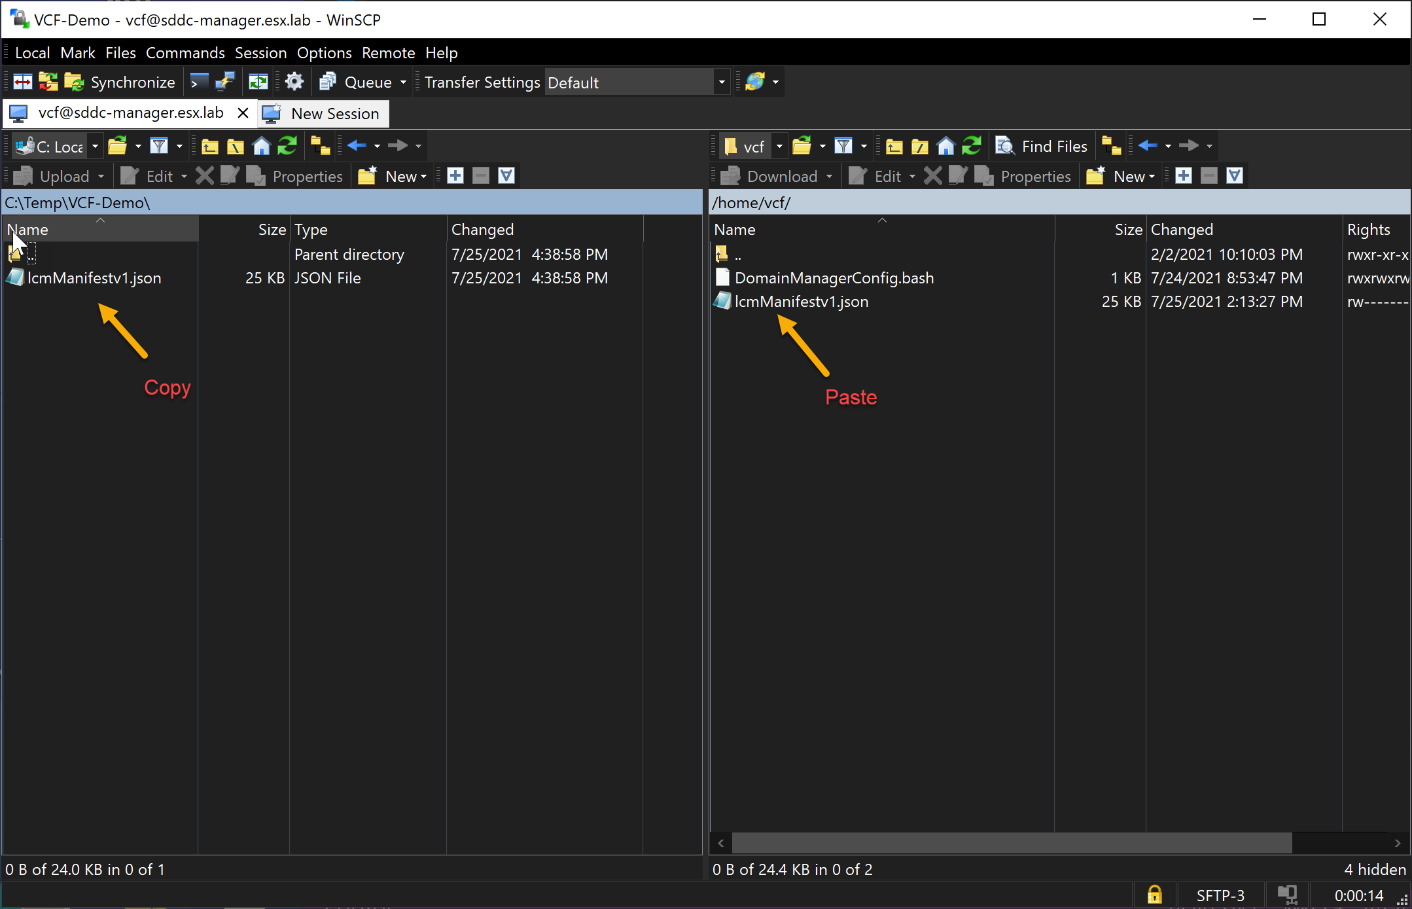
Task: Open the Files menu
Action: pos(120,53)
